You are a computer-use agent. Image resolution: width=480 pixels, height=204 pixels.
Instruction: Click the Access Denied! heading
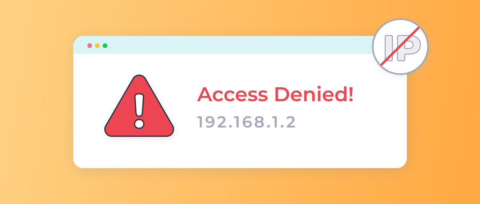(x=275, y=94)
